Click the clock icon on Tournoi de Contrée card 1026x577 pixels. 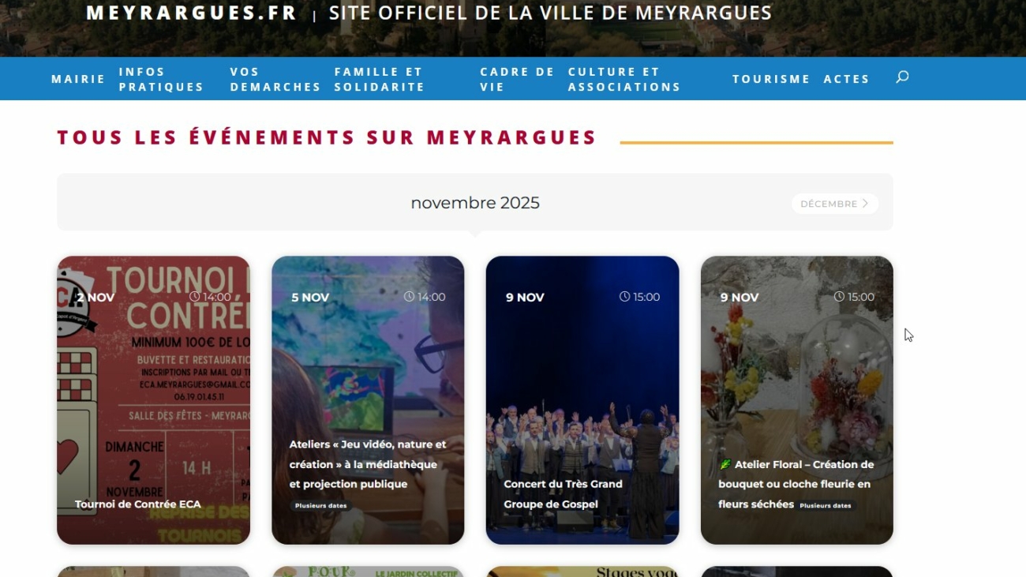[194, 297]
